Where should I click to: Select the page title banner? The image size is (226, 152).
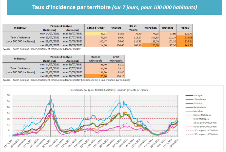tap(114, 7)
